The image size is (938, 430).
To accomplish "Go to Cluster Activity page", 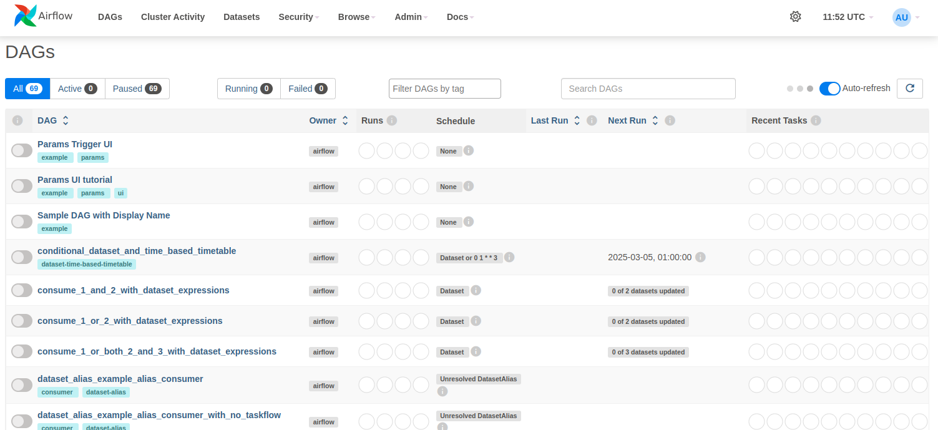I will 173,17.
